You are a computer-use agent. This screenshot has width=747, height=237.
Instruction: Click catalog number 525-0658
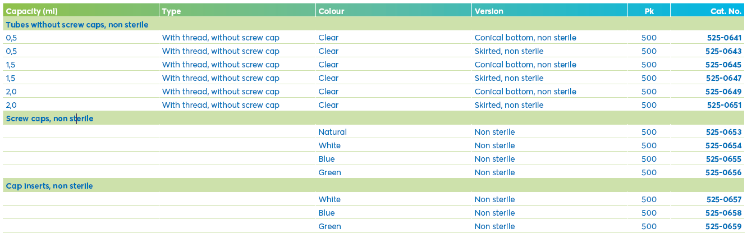[x=723, y=213]
